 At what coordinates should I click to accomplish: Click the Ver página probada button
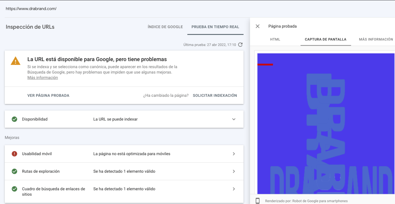click(48, 96)
